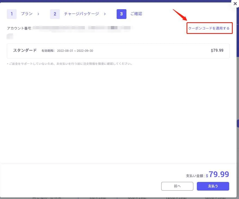This screenshot has height=199, width=239.
Task: Return to チャージパッケージ step
Action: (81, 14)
